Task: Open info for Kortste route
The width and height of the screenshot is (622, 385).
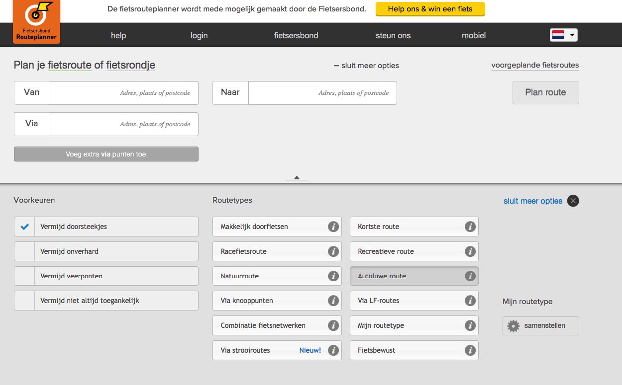Action: pos(470,227)
